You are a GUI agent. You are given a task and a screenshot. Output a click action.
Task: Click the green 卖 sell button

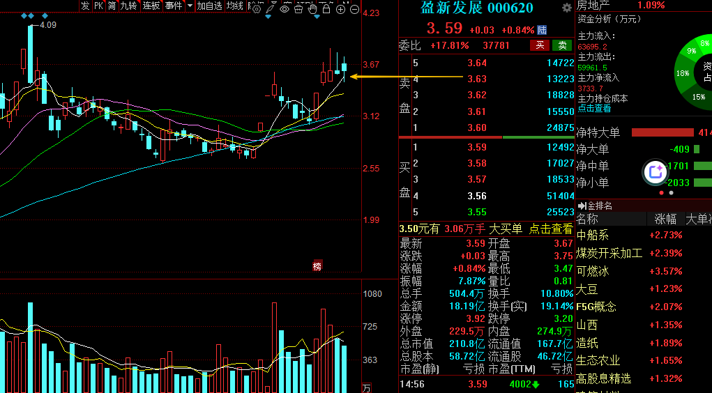click(562, 45)
